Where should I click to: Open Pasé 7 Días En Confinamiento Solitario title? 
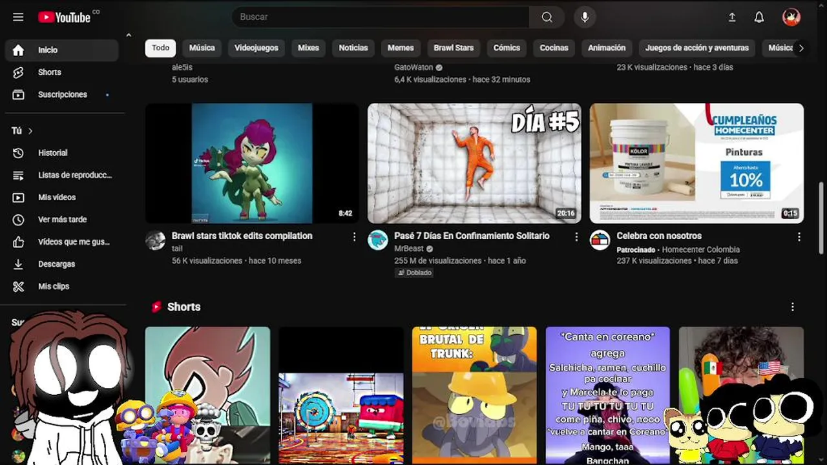[472, 236]
